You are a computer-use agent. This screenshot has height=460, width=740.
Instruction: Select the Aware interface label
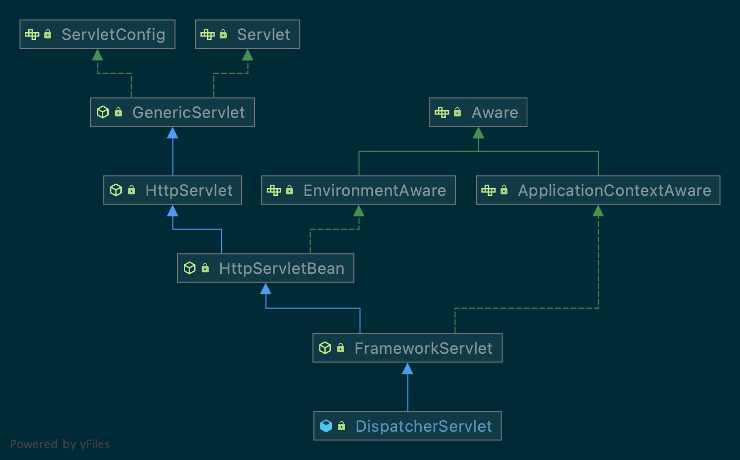pos(495,113)
